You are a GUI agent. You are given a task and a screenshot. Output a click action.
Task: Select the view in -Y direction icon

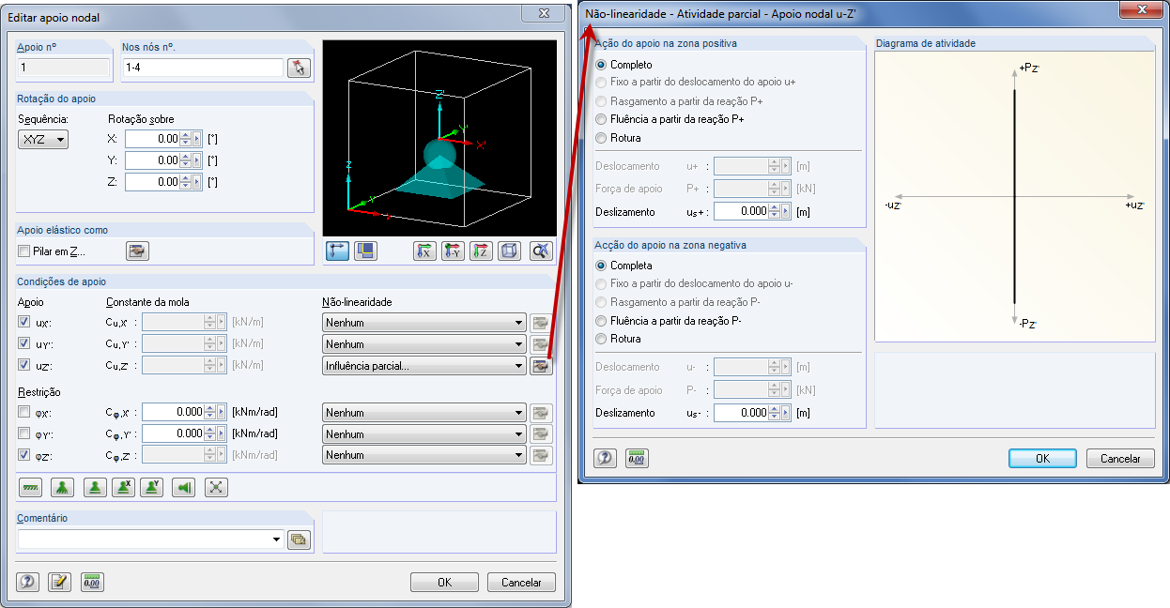click(453, 251)
